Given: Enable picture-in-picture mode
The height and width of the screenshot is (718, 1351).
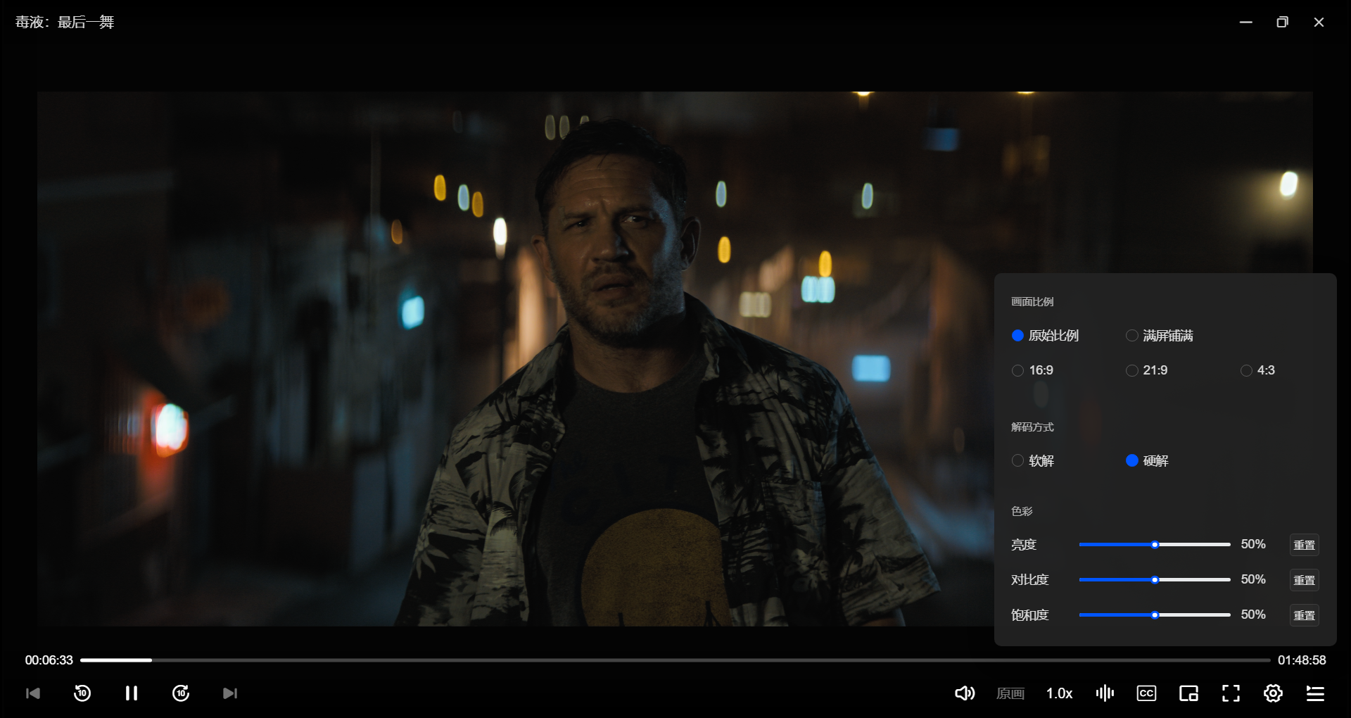Looking at the screenshot, I should point(1188,693).
